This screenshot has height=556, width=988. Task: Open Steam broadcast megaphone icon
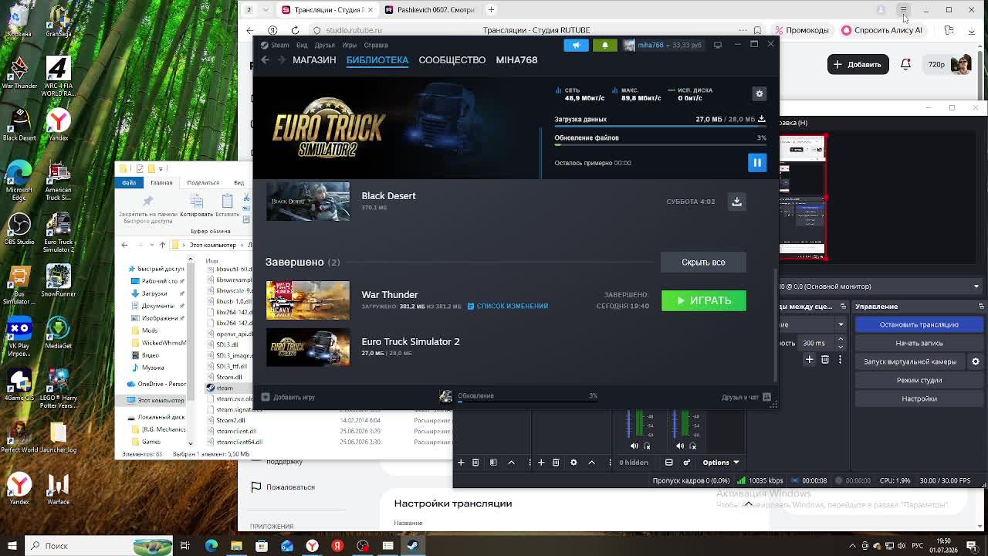[x=576, y=46]
